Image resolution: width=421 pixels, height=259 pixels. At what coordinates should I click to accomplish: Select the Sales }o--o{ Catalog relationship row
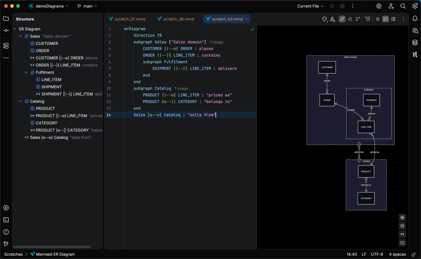(x=58, y=137)
